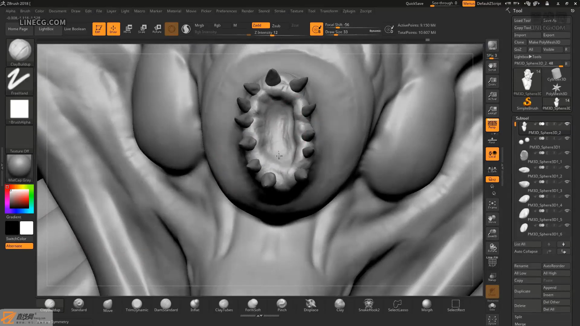Click the Frame view icon
580x326 pixels.
[x=492, y=205]
